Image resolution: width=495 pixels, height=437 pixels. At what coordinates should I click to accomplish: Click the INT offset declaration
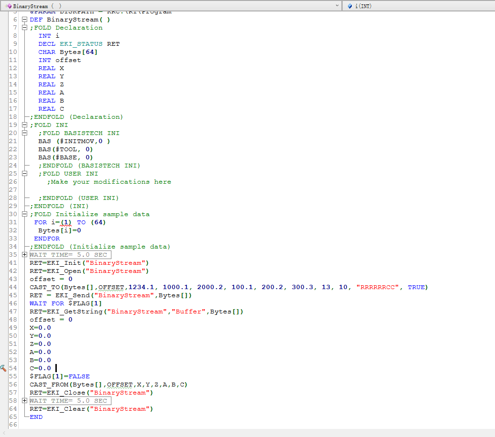(60, 60)
